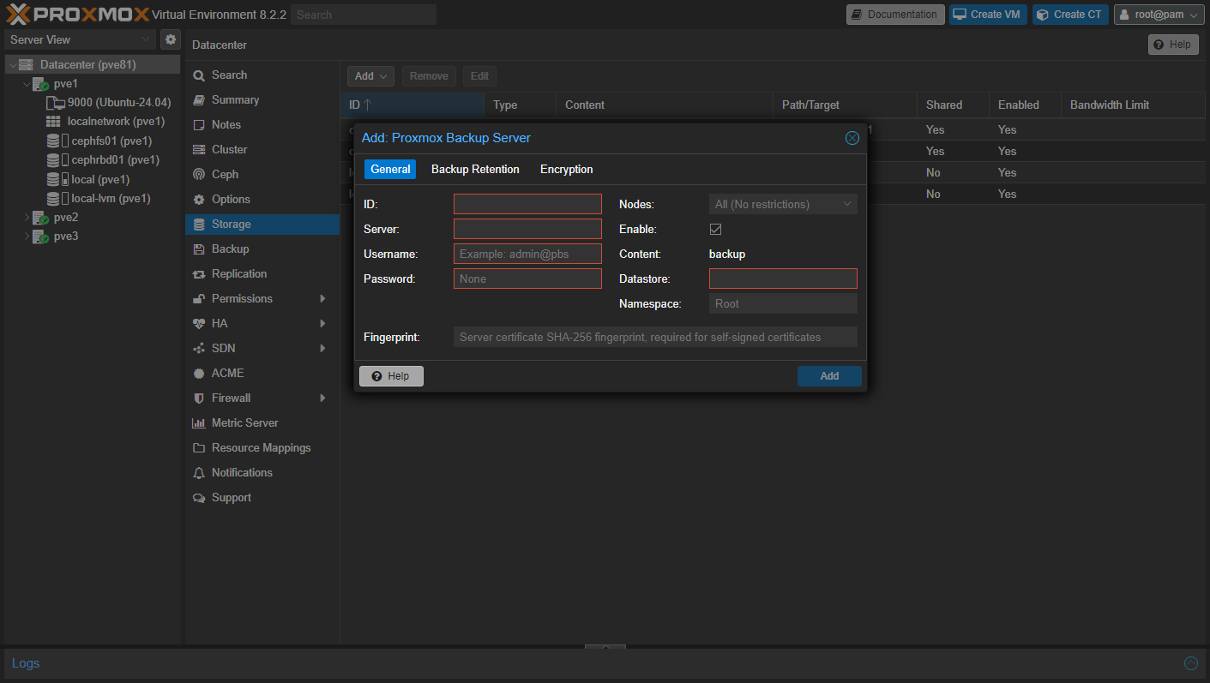Open the ACME menu item
1210x683 pixels.
[x=262, y=374]
